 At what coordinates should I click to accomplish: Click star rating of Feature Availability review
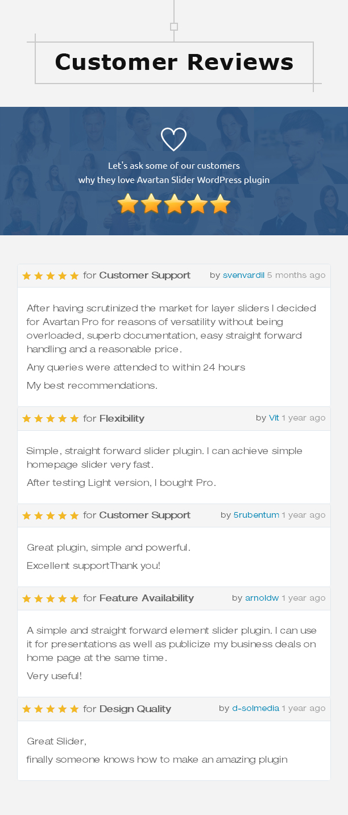point(51,598)
